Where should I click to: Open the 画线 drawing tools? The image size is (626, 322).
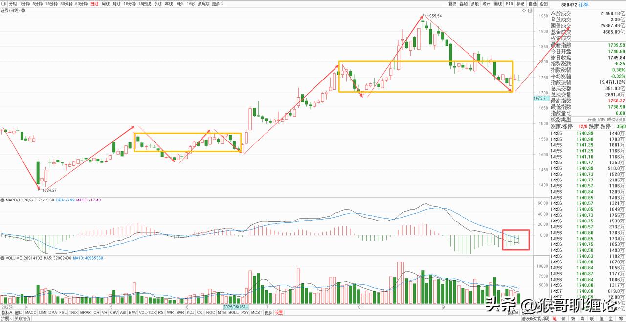click(x=498, y=4)
